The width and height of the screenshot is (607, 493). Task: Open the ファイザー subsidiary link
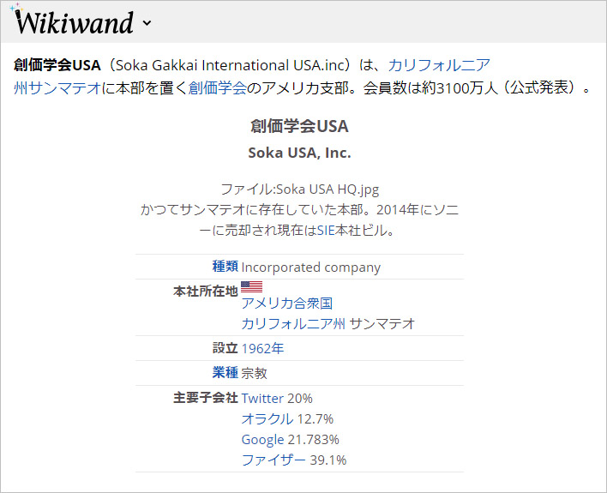(x=273, y=460)
